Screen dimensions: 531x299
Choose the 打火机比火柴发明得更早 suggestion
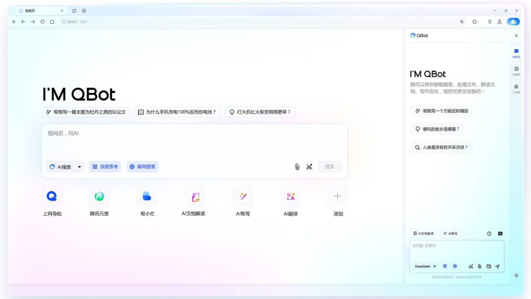pyautogui.click(x=260, y=112)
